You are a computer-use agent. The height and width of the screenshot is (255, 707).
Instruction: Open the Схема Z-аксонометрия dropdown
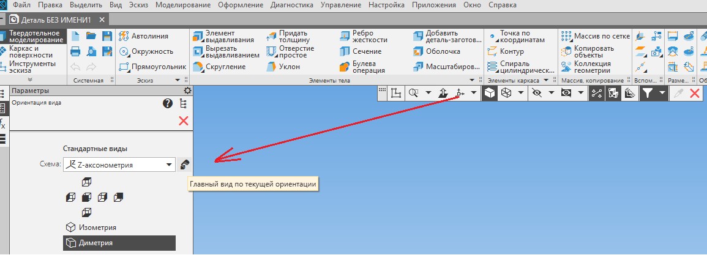click(x=119, y=165)
